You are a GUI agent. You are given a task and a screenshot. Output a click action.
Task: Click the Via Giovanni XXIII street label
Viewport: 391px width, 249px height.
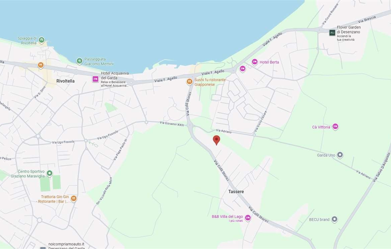pyautogui.click(x=172, y=123)
